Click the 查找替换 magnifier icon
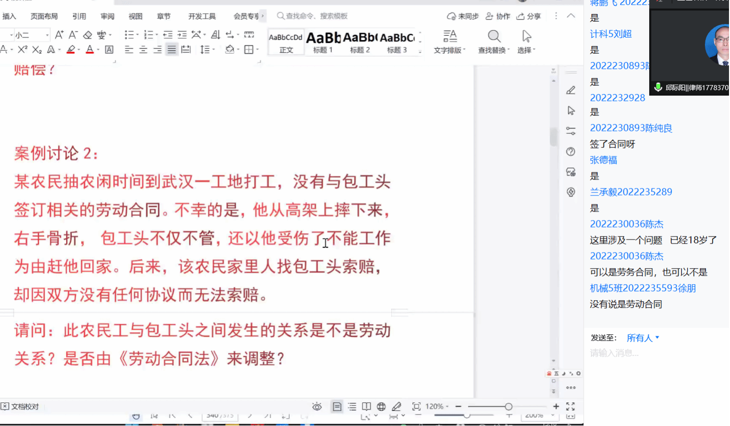Screen dimensions: 730x426 point(494,37)
